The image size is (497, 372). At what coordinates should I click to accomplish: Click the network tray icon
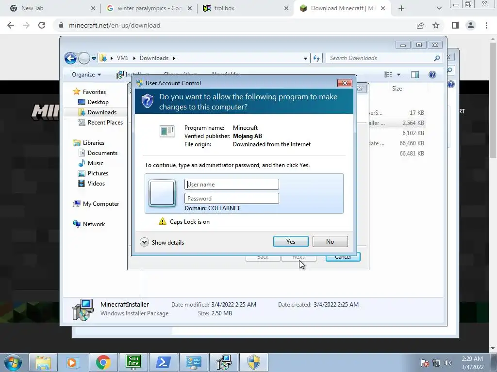pyautogui.click(x=436, y=363)
